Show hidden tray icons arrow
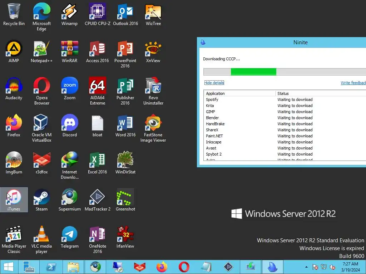 tap(306, 267)
